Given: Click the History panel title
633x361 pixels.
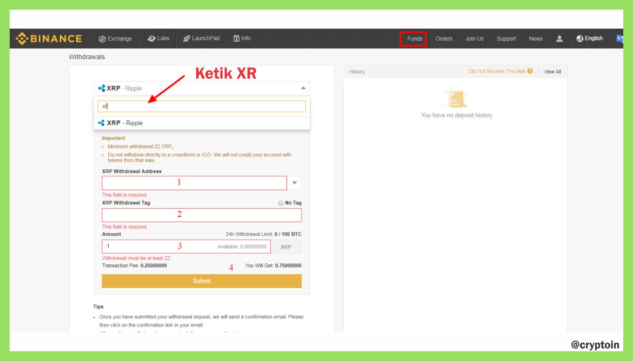Looking at the screenshot, I should point(357,71).
